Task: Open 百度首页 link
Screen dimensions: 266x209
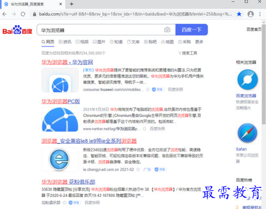Action: tap(254, 29)
